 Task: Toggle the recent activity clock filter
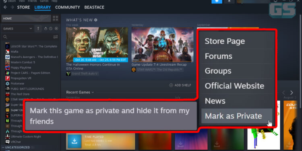point(51,29)
